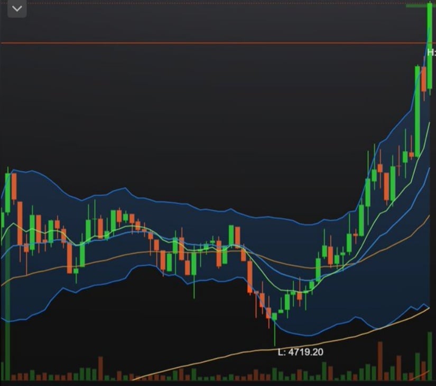Tap the green volume bar second from right

pyautogui.click(x=418, y=366)
